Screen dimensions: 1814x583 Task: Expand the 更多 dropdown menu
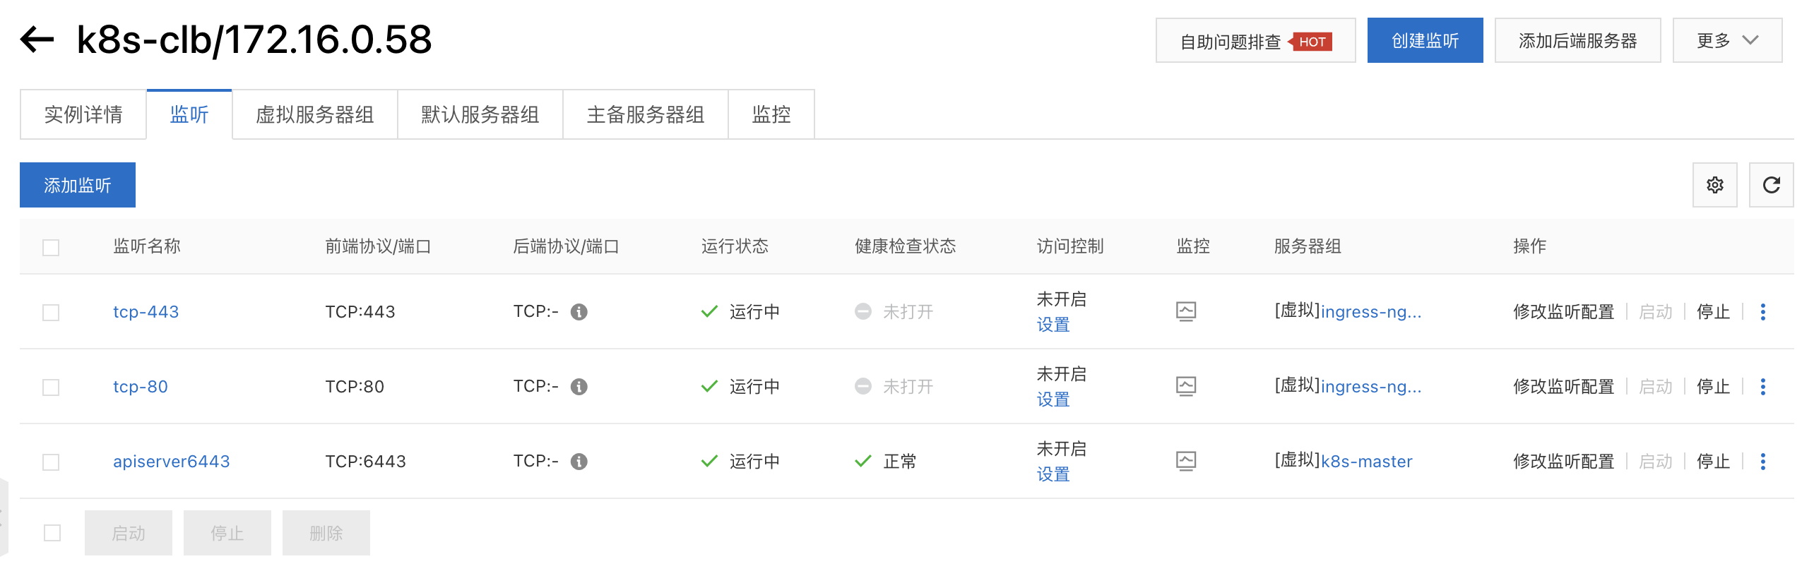pyautogui.click(x=1727, y=40)
